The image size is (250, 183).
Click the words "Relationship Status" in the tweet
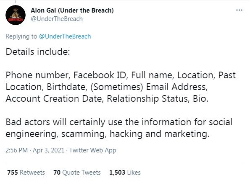148,99
